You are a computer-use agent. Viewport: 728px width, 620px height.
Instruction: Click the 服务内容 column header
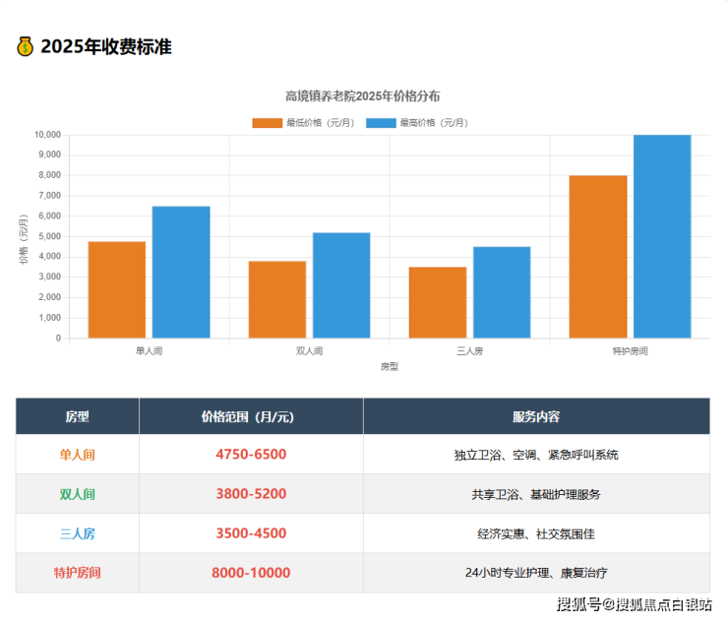pyautogui.click(x=536, y=416)
